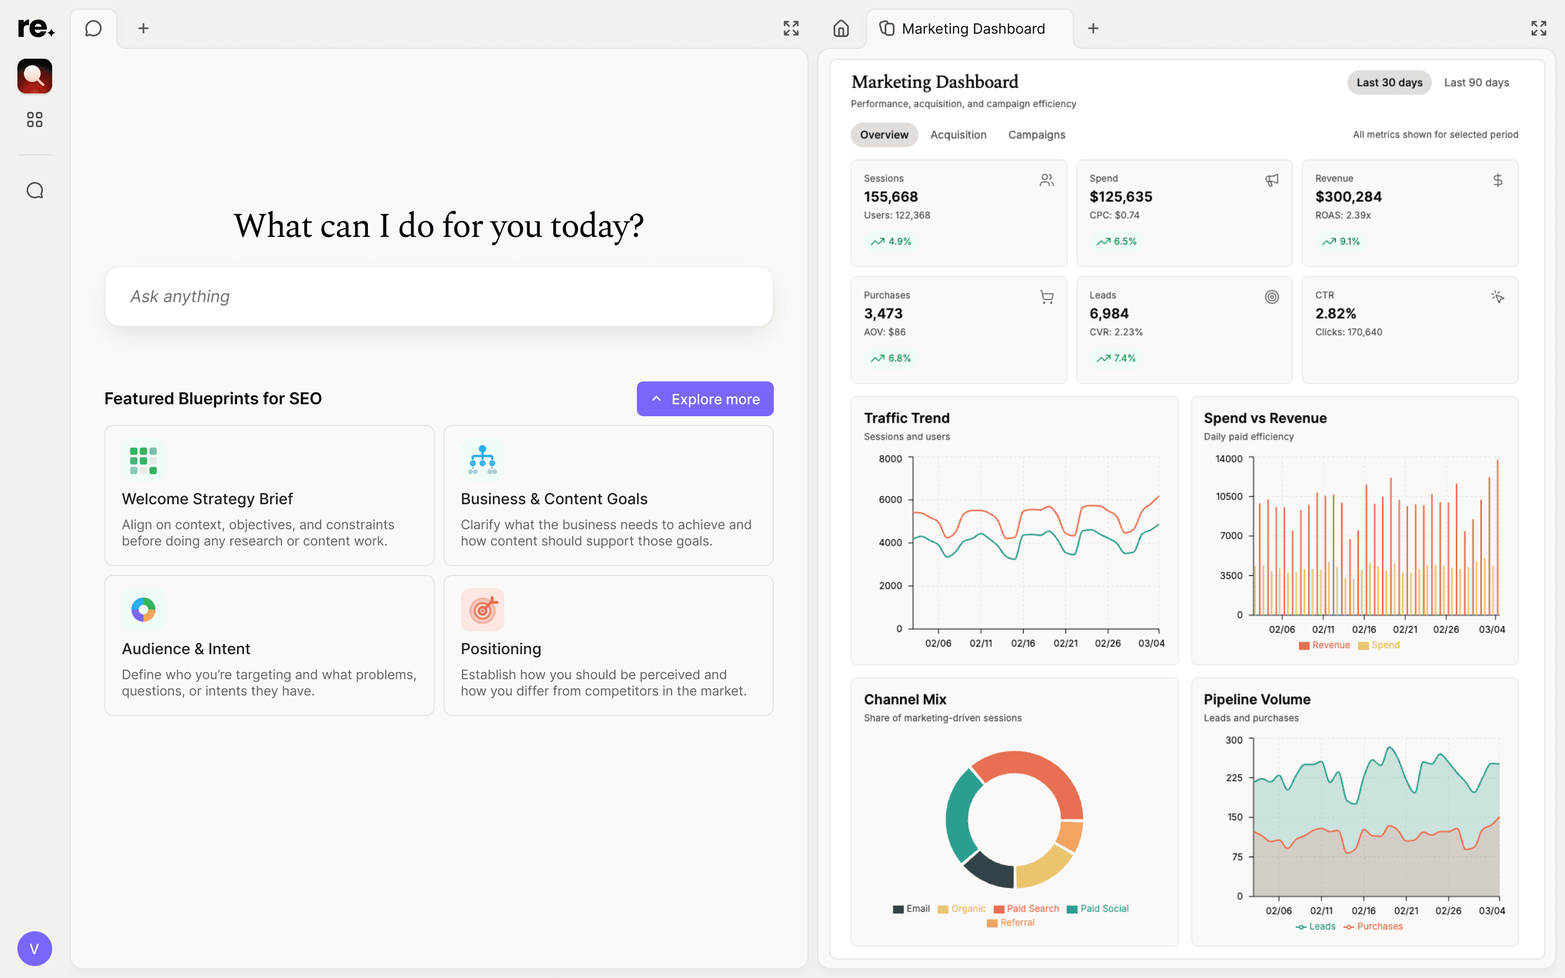Viewport: 1565px width, 978px height.
Task: Focus the Ask anything input field
Action: tap(439, 296)
